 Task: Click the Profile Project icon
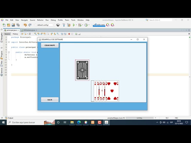click(86, 25)
